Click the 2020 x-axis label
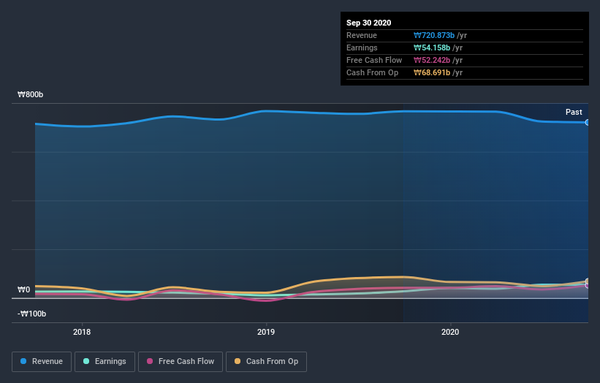600x383 pixels. pyautogui.click(x=450, y=332)
